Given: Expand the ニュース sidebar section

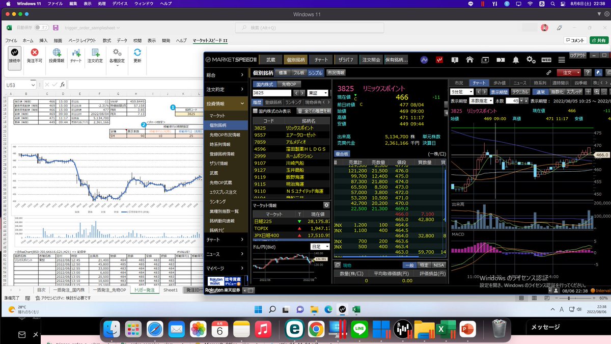Looking at the screenshot, I should [226, 254].
